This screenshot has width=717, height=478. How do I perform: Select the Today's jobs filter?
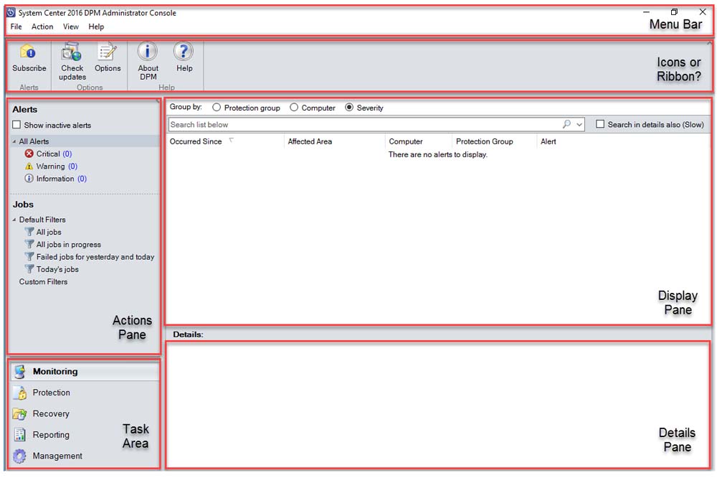pyautogui.click(x=57, y=269)
